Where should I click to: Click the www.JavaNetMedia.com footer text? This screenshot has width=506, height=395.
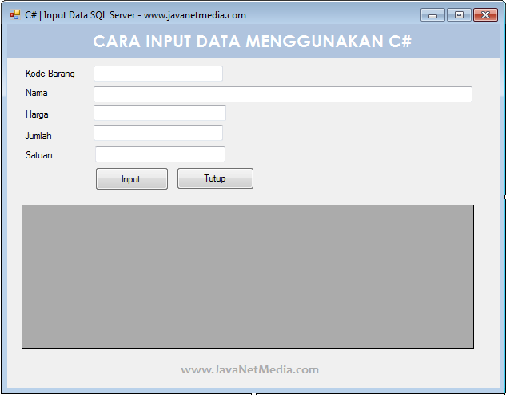pyautogui.click(x=249, y=370)
